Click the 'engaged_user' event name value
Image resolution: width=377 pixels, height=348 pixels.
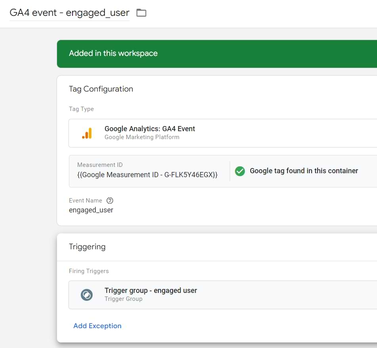click(x=91, y=210)
